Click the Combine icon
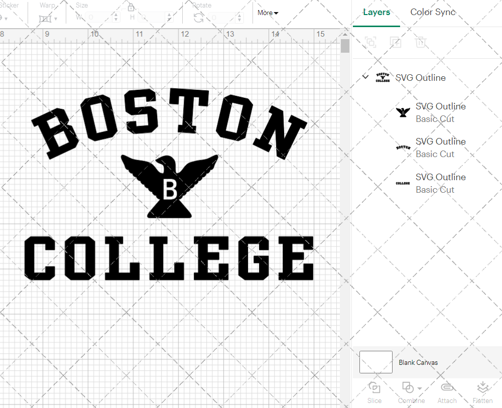The image size is (502, 408). pyautogui.click(x=407, y=387)
